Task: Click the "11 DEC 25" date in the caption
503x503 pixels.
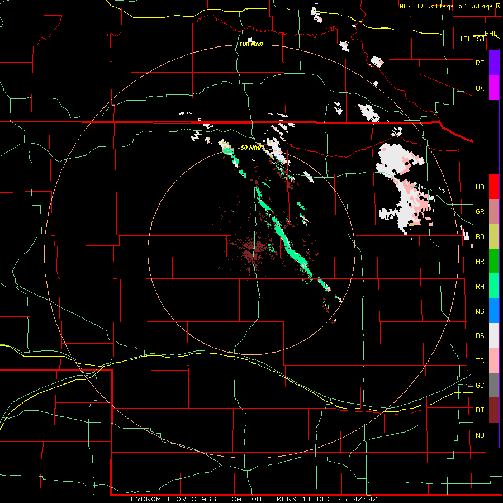Action: 324,499
